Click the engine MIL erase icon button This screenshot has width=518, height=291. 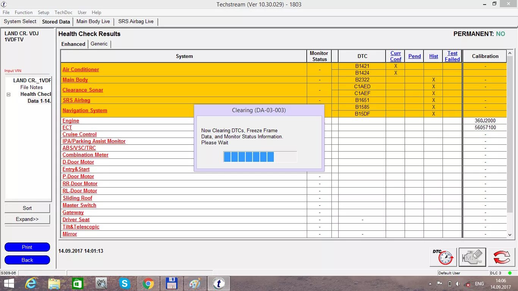click(x=472, y=257)
